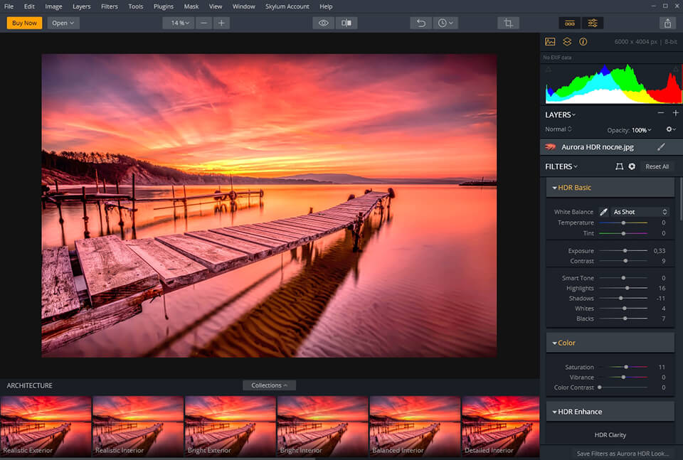The image size is (683, 460).
Task: Click the Reset All button
Action: point(657,166)
